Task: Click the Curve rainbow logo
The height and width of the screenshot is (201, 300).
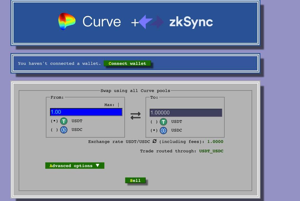Action: tap(67, 21)
